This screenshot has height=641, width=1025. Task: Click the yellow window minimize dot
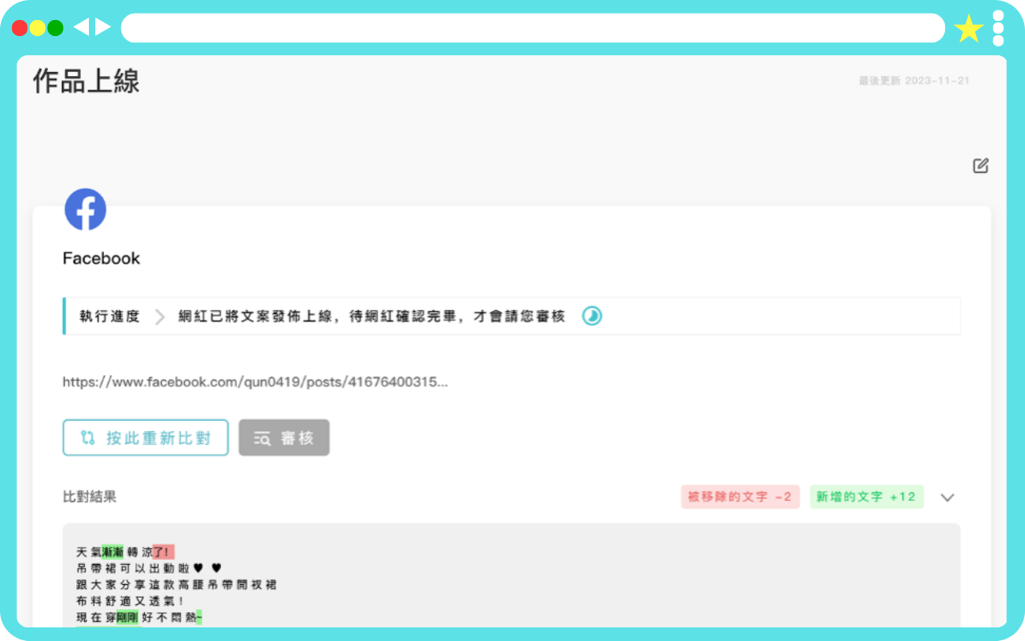(38, 28)
